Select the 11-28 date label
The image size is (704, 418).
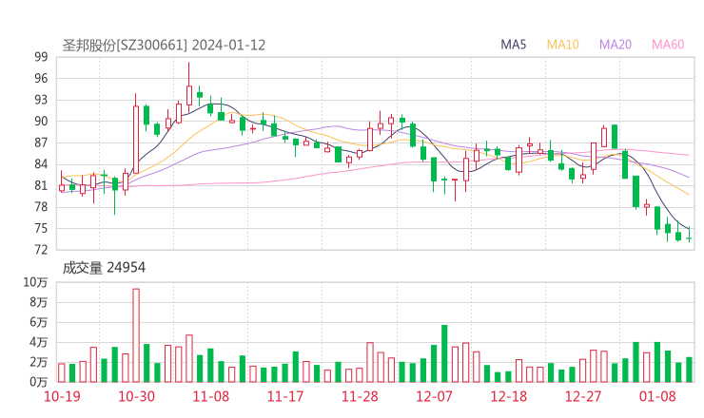(360, 396)
